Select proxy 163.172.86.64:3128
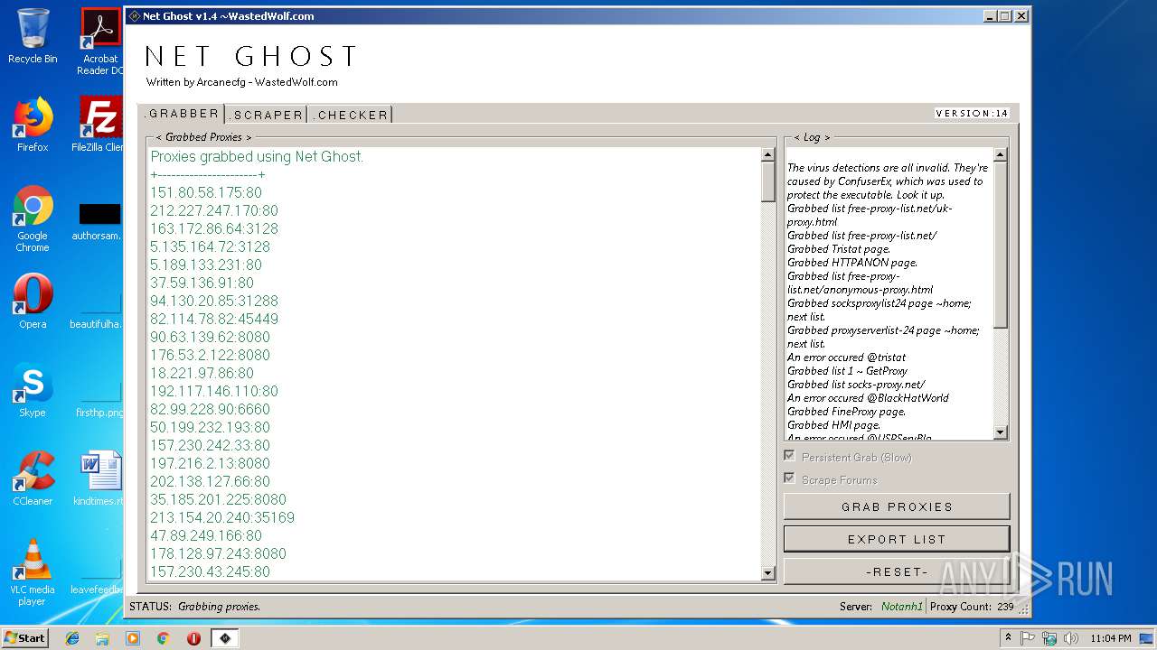The height and width of the screenshot is (650, 1157). click(x=214, y=228)
